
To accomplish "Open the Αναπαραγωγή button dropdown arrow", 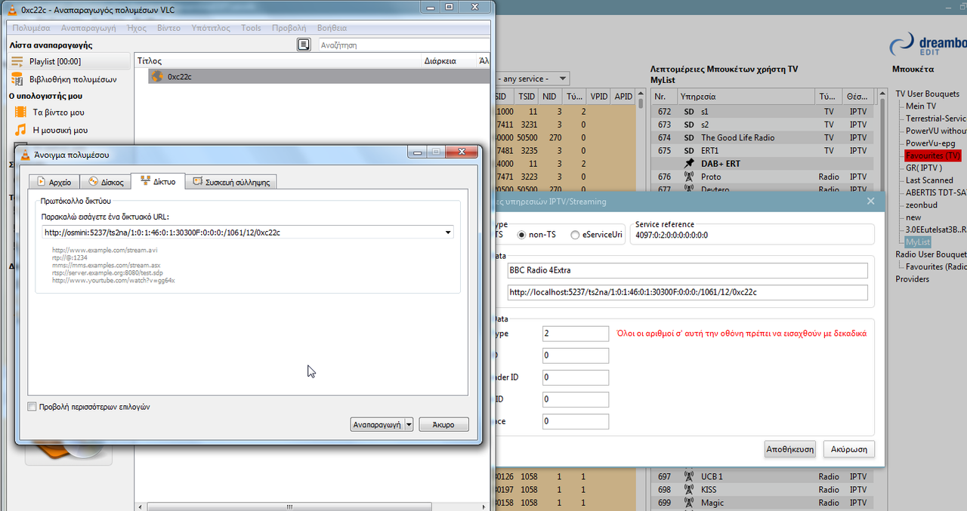I will (409, 425).
